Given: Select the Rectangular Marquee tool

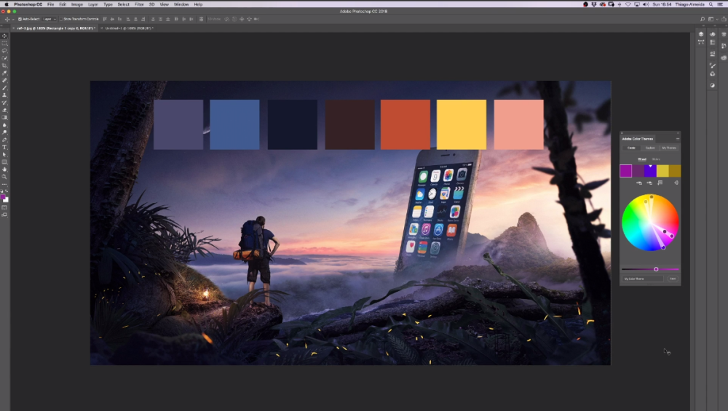Looking at the screenshot, I should click(4, 43).
